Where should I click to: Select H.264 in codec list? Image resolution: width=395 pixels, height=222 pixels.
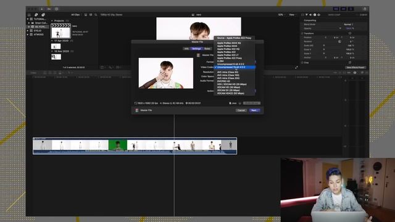pos(220,61)
